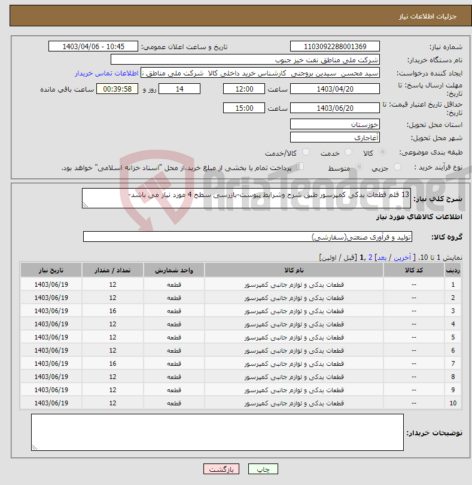Click the جزئیات اطلاعات نیاز header title
The height and width of the screenshot is (485, 472).
[x=428, y=16]
